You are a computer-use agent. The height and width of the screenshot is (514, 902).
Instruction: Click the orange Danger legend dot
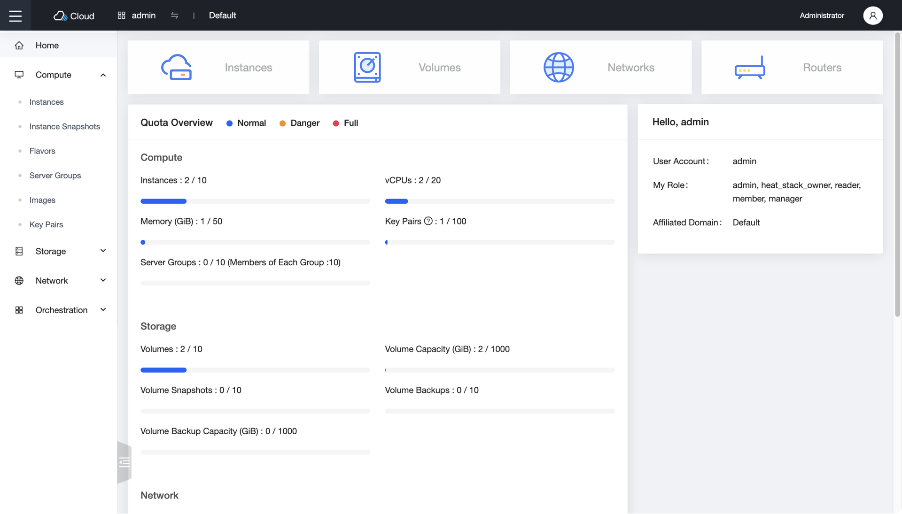click(282, 123)
